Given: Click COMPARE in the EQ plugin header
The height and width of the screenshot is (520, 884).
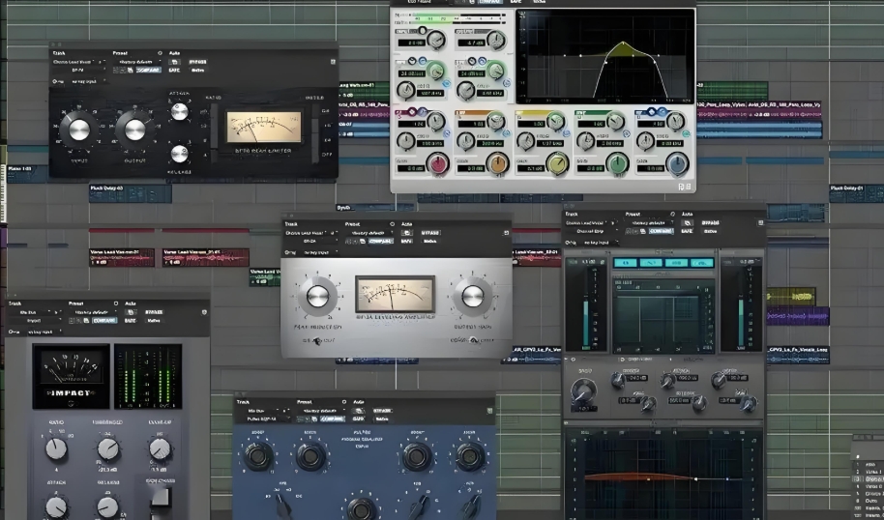Looking at the screenshot, I should click(x=489, y=2).
